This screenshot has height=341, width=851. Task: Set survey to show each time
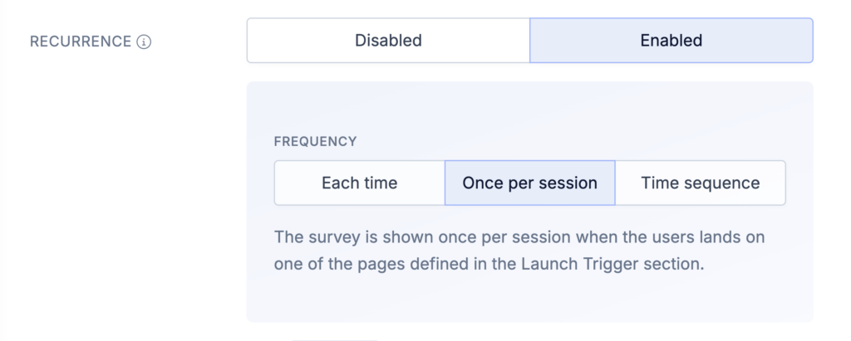(359, 183)
